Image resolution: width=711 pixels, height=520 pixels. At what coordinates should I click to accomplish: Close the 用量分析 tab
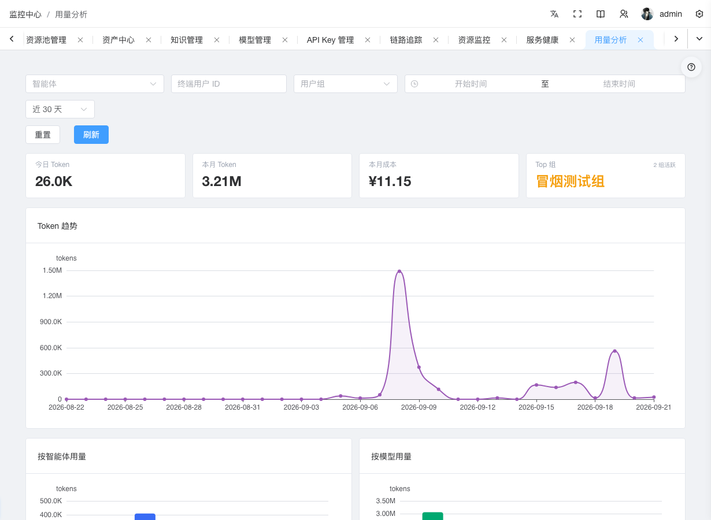click(x=640, y=40)
